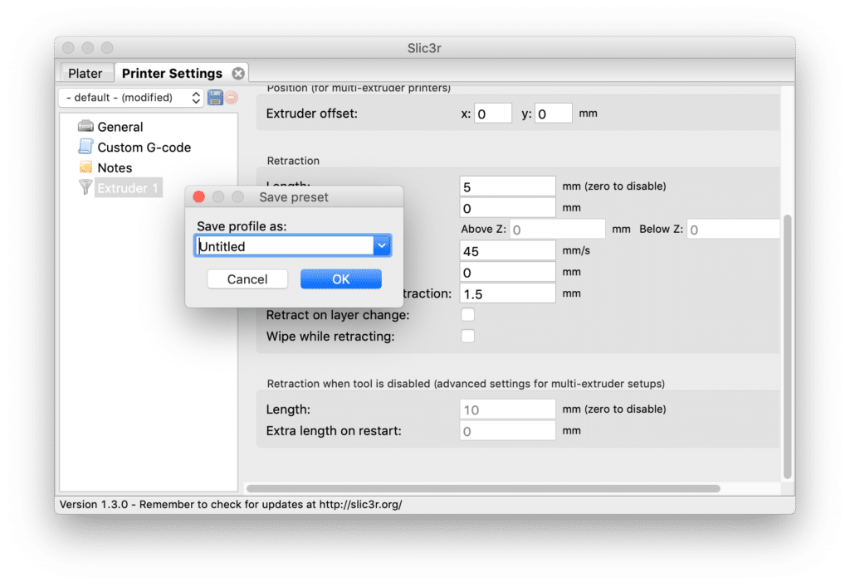850x586 pixels.
Task: Click the save preset floppy disk icon
Action: coord(215,97)
